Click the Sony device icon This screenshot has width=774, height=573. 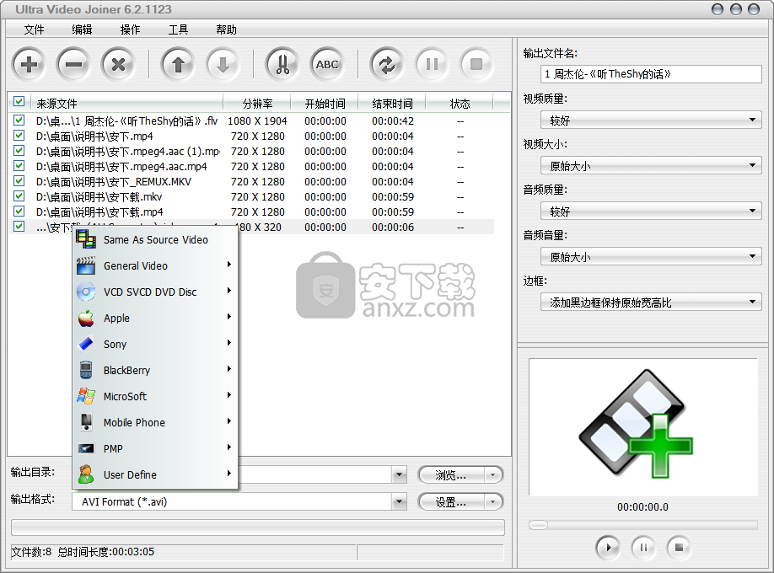coord(86,344)
